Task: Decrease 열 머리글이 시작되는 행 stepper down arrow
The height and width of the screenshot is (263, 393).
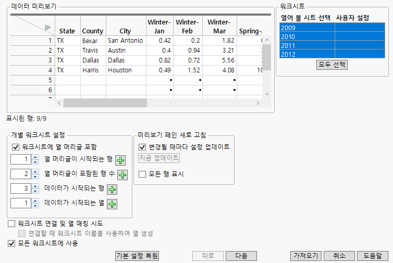Action: point(35,162)
